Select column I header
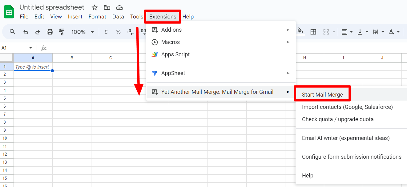This screenshot has height=187, width=407. click(x=343, y=58)
